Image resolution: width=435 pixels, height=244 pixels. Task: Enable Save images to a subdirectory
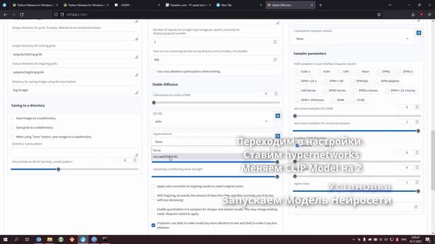pyautogui.click(x=12, y=118)
